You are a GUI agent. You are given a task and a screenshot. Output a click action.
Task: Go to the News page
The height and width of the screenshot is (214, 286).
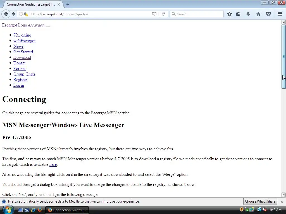point(18,46)
